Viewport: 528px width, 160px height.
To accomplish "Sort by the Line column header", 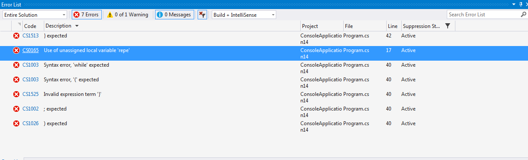I will 393,26.
